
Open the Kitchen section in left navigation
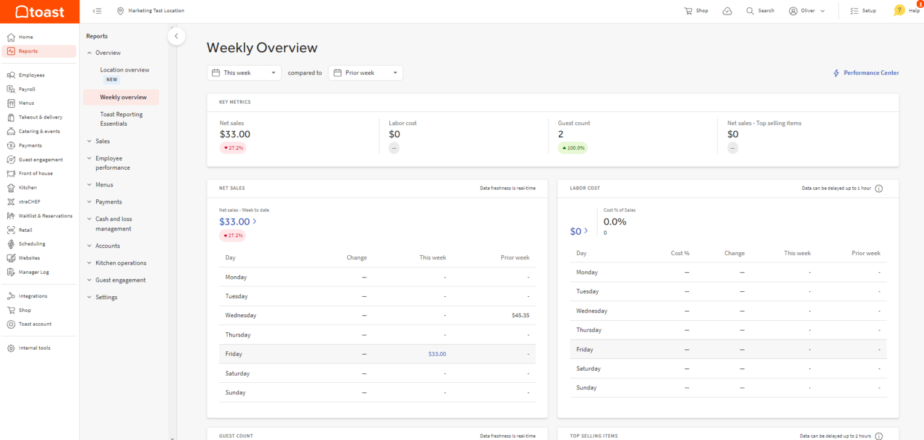pyautogui.click(x=27, y=188)
